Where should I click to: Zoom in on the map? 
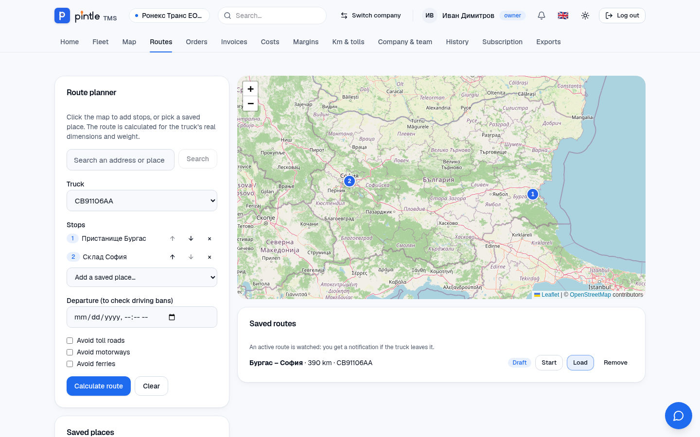tap(250, 89)
